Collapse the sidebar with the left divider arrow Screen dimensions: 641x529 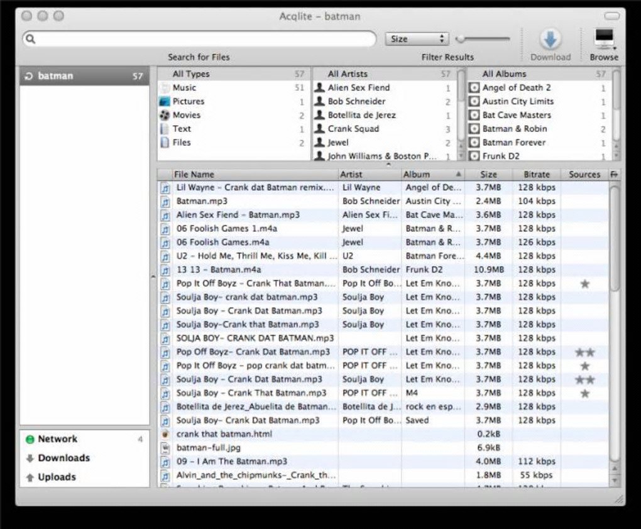[x=153, y=276]
